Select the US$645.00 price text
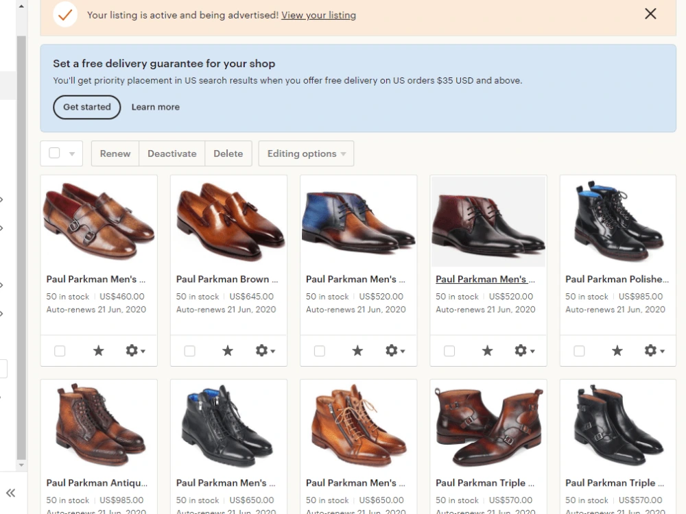 pos(251,296)
